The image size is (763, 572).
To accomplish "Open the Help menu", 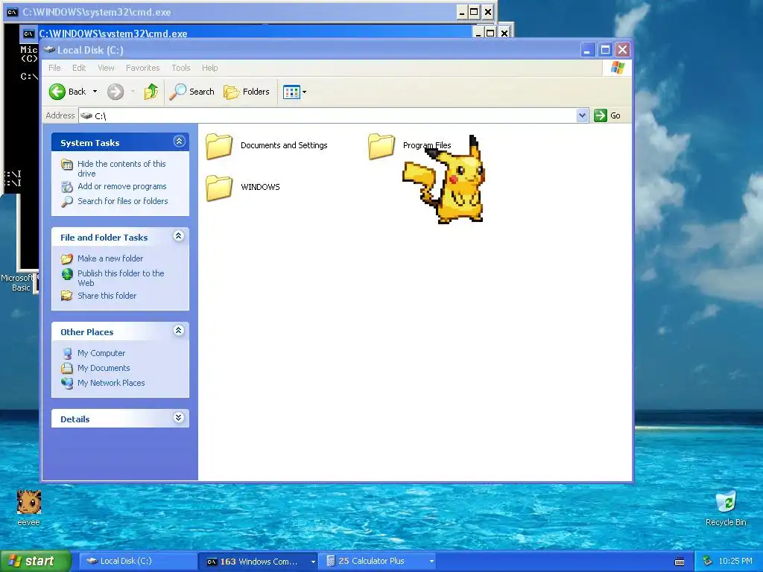I will click(209, 68).
